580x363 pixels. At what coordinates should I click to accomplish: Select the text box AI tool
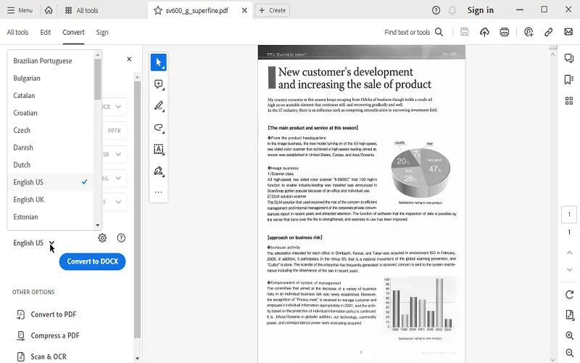click(159, 150)
